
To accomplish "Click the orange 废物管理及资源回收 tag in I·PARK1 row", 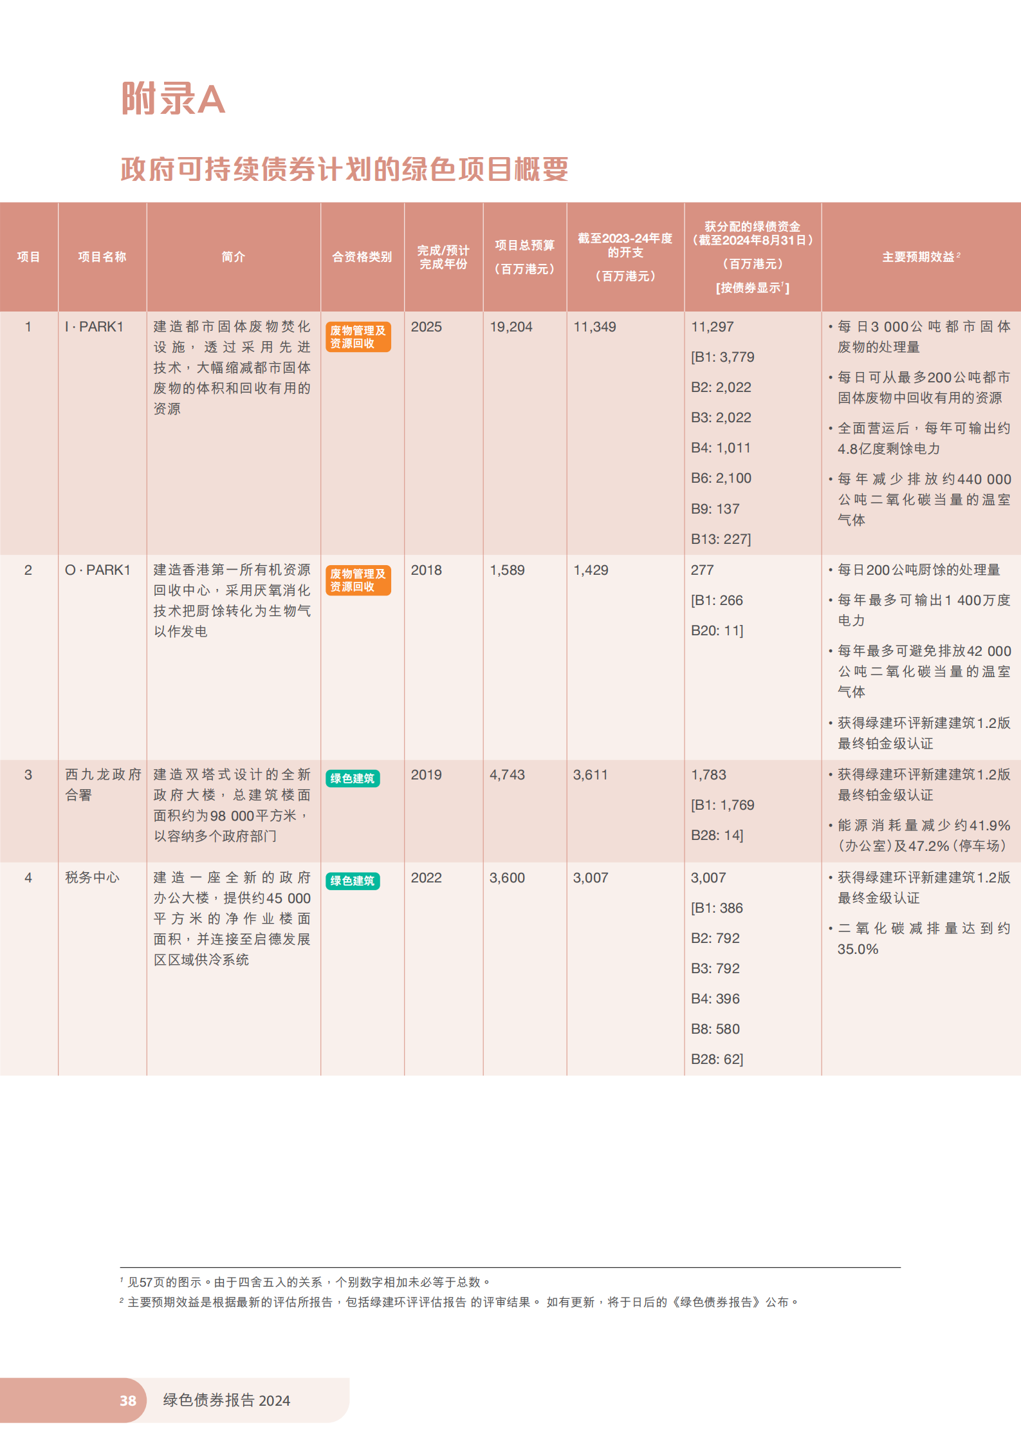I will (x=358, y=337).
